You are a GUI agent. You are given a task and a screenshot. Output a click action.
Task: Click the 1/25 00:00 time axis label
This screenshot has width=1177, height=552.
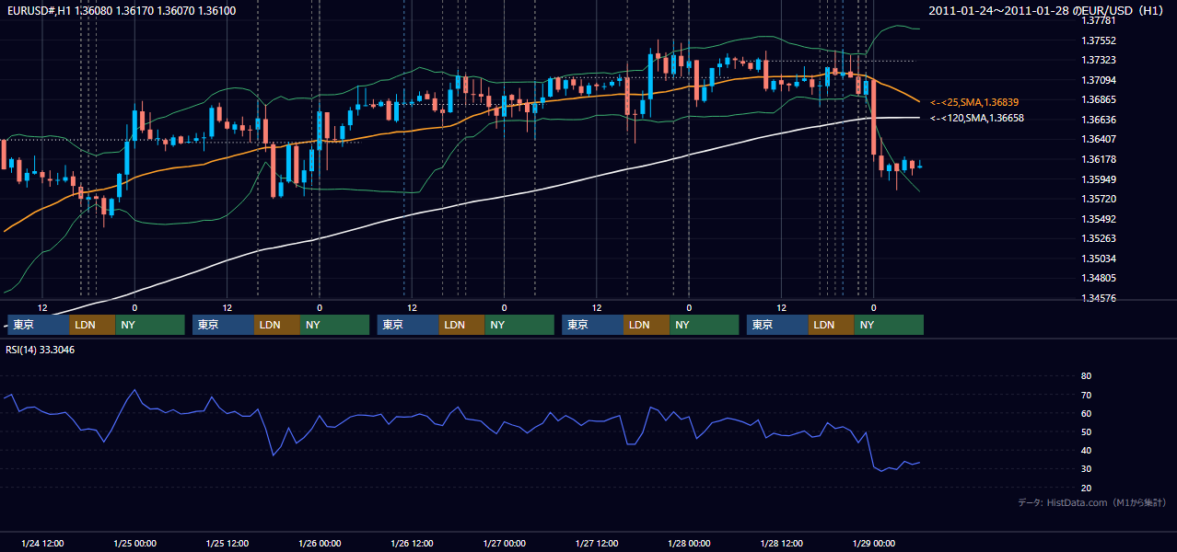click(134, 543)
